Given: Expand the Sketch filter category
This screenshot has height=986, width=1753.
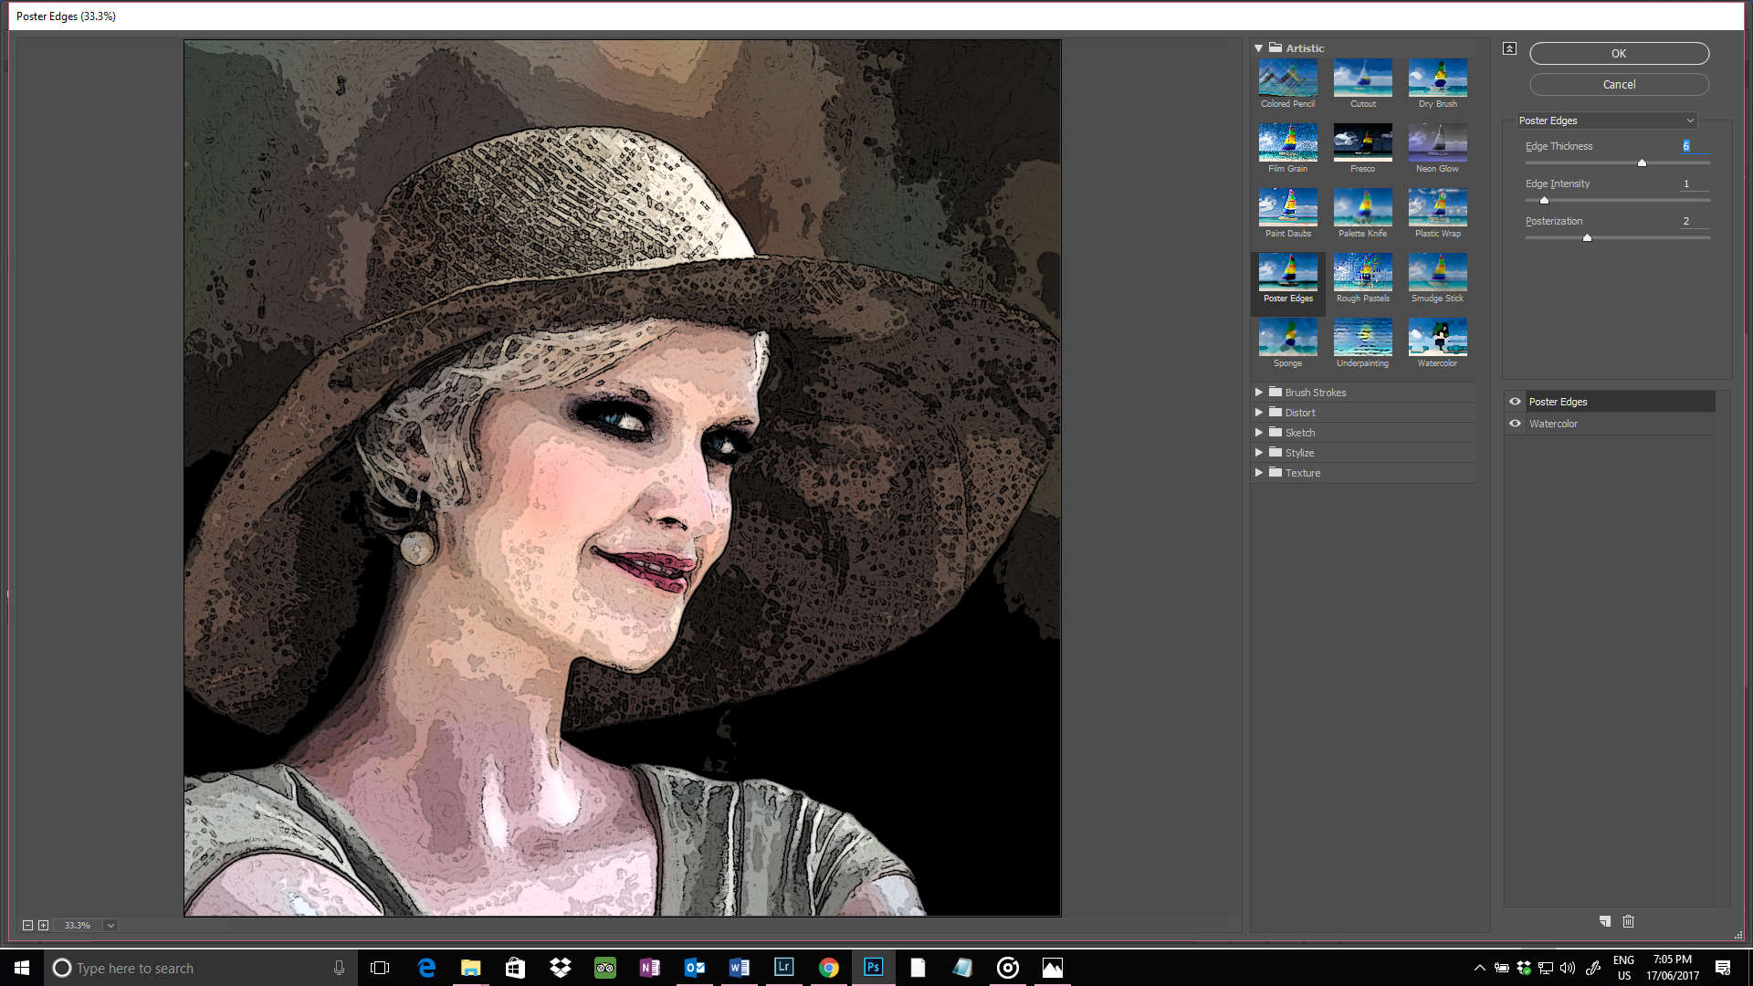Looking at the screenshot, I should click(x=1258, y=433).
